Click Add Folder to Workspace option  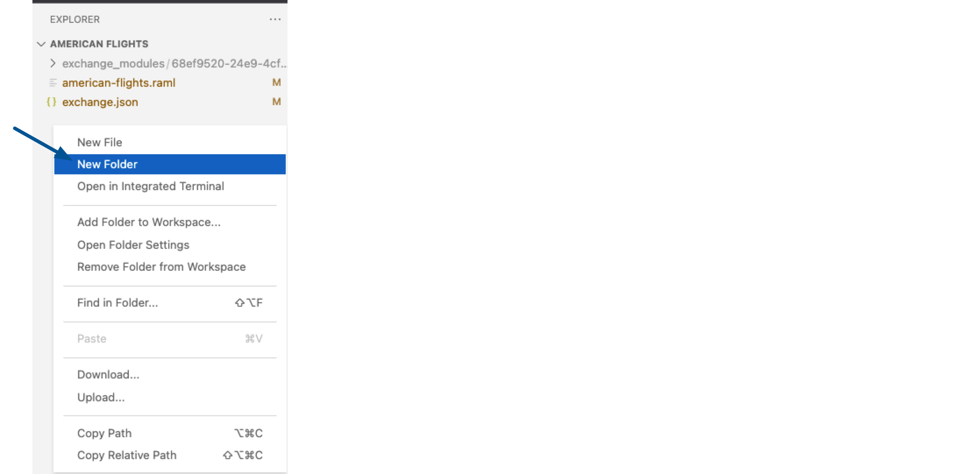point(148,222)
